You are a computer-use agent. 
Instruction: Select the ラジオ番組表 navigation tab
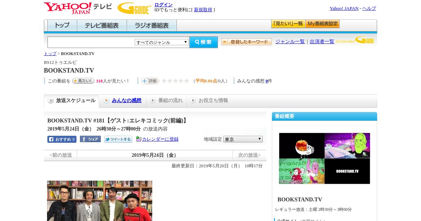click(152, 26)
